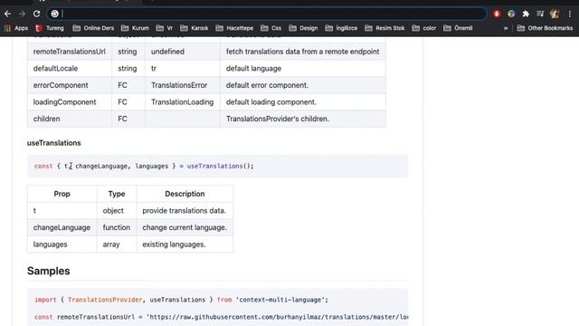Click 'fetch translations data from a remote endpoint'
The width and height of the screenshot is (579, 326).
[x=302, y=52]
